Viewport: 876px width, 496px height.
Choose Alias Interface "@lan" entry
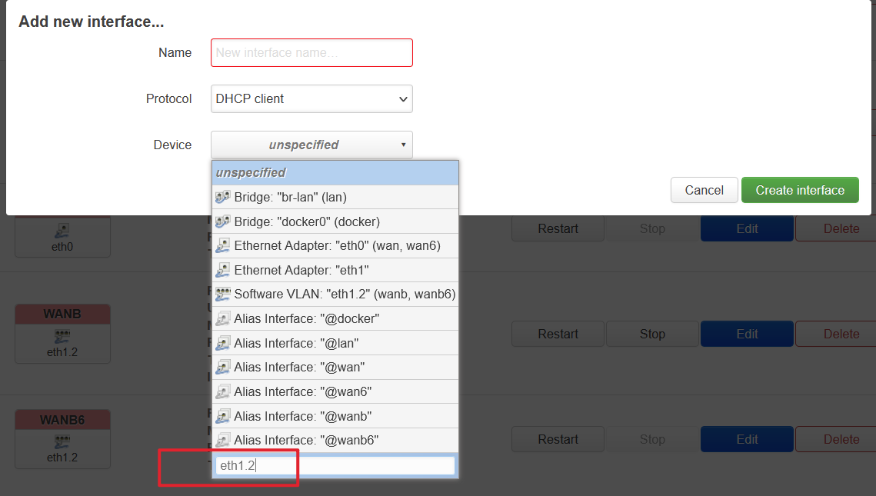point(335,344)
